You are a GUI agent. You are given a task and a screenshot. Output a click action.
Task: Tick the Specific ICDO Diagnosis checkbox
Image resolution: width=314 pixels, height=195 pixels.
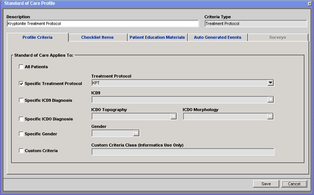click(x=21, y=119)
